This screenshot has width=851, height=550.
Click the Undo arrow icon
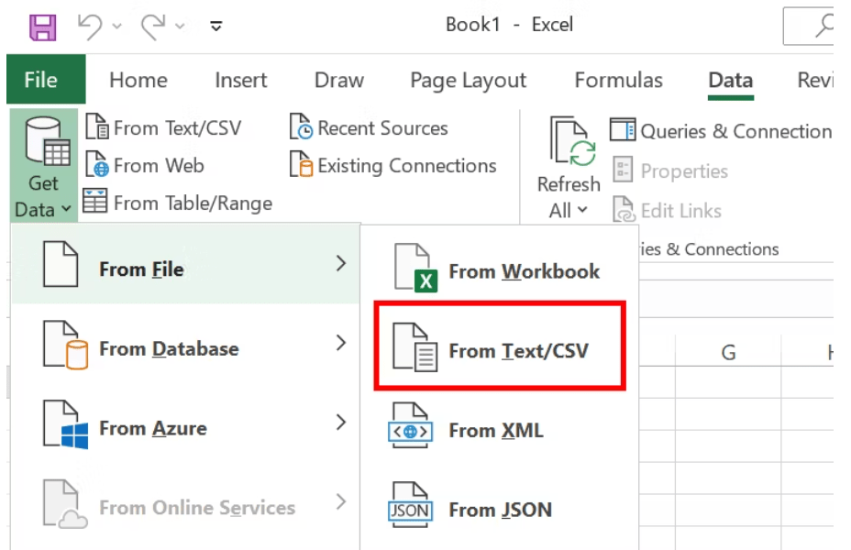pyautogui.click(x=90, y=26)
